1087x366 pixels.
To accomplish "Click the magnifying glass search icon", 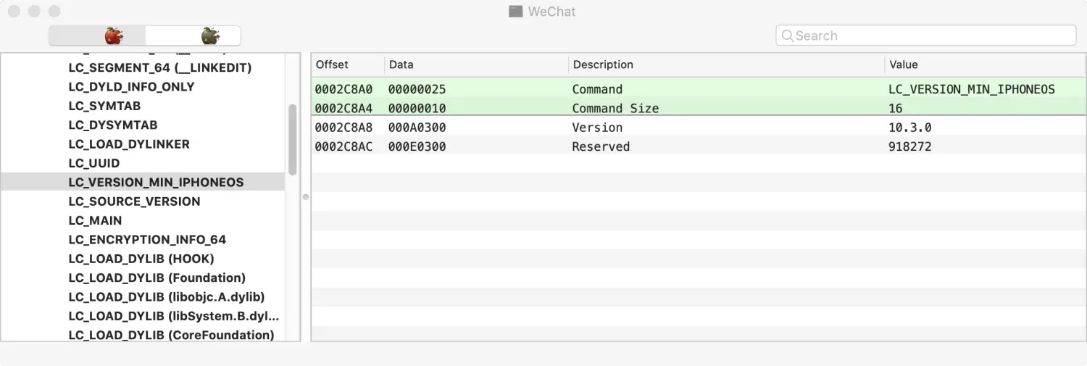I will click(787, 36).
